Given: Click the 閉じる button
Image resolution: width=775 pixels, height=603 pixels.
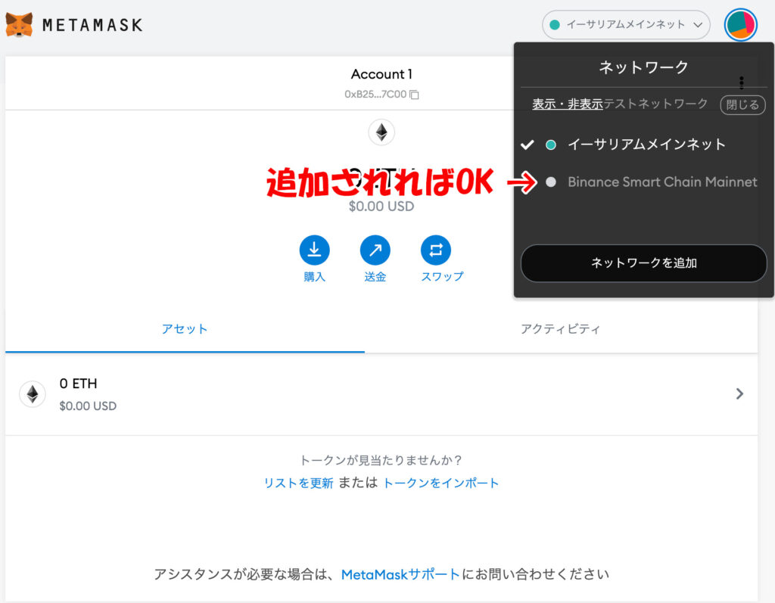Looking at the screenshot, I should [x=742, y=104].
